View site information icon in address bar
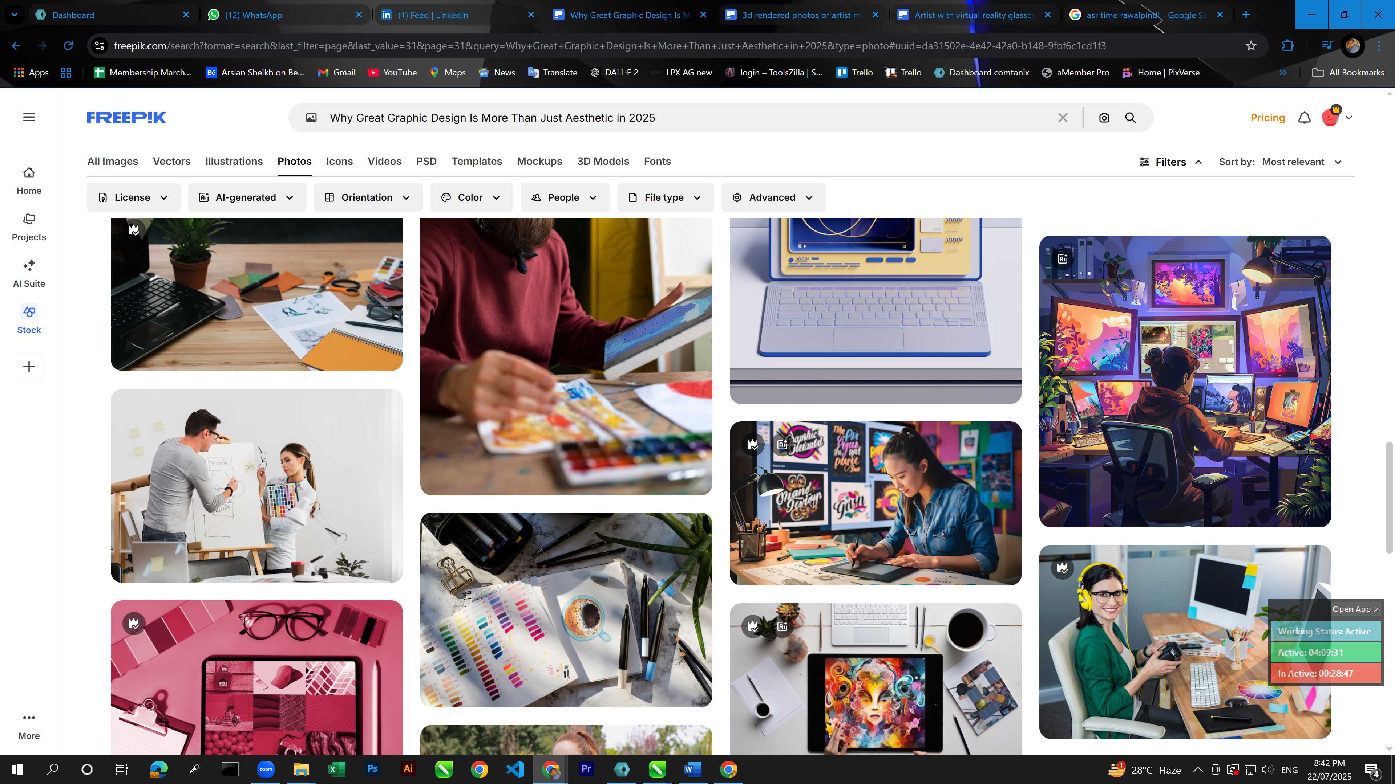 tap(100, 45)
